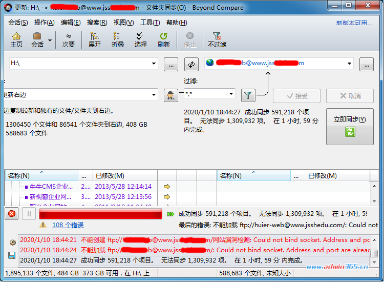Screen dimensions: 384x282
Task: Expand the H:\ path dropdown arrow
Action: [x=154, y=64]
